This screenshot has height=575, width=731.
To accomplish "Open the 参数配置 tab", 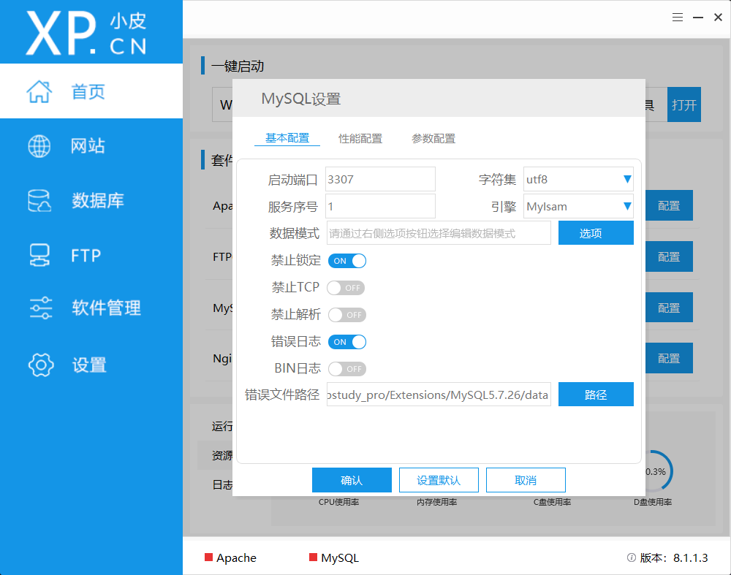I will point(433,137).
